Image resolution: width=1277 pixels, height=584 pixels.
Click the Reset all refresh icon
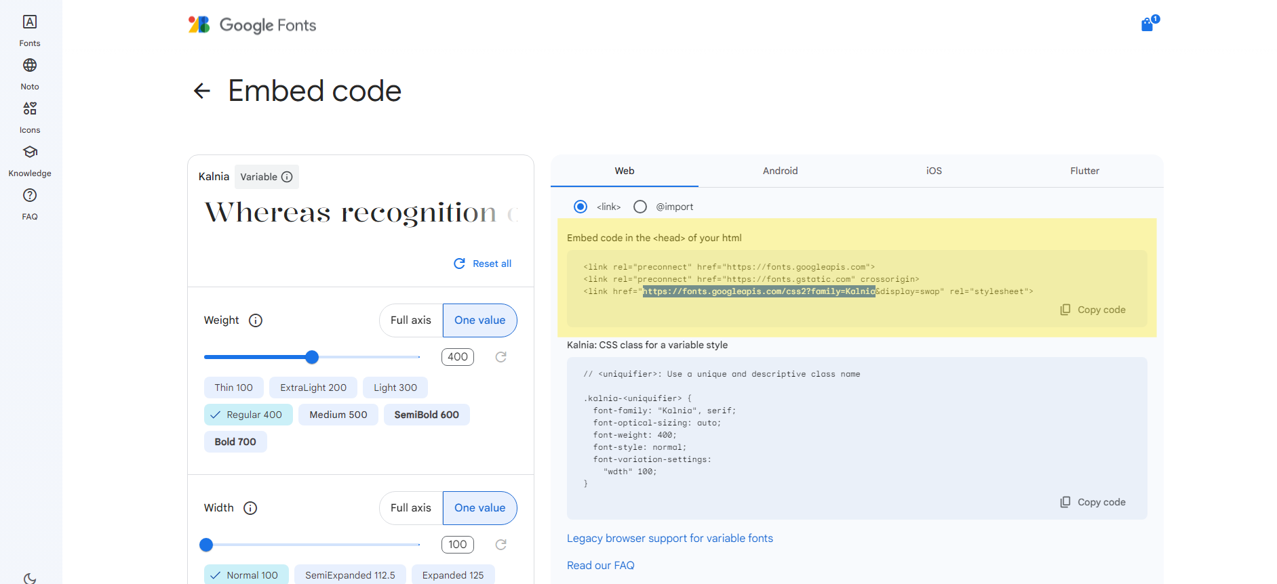point(459,264)
